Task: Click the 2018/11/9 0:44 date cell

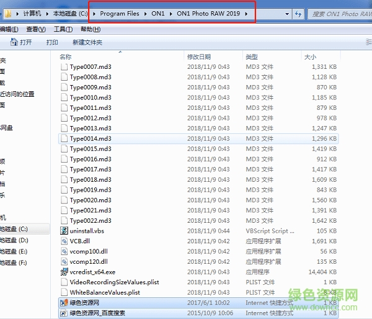Action: (208, 231)
